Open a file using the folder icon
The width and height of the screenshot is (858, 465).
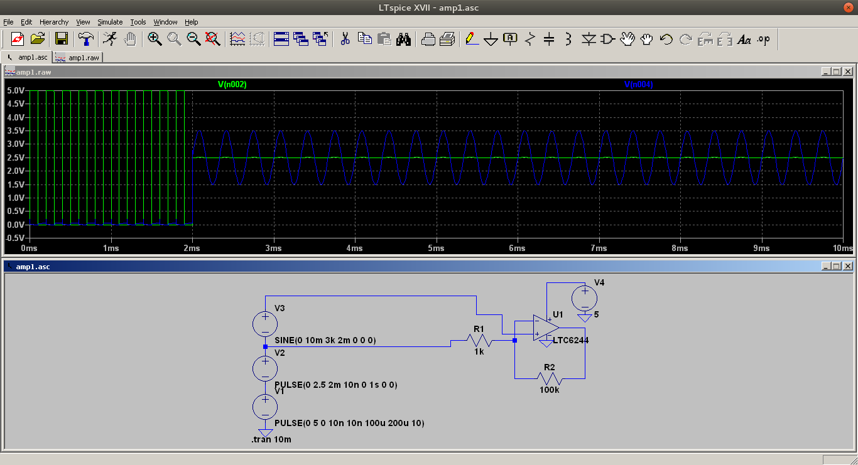coord(38,39)
